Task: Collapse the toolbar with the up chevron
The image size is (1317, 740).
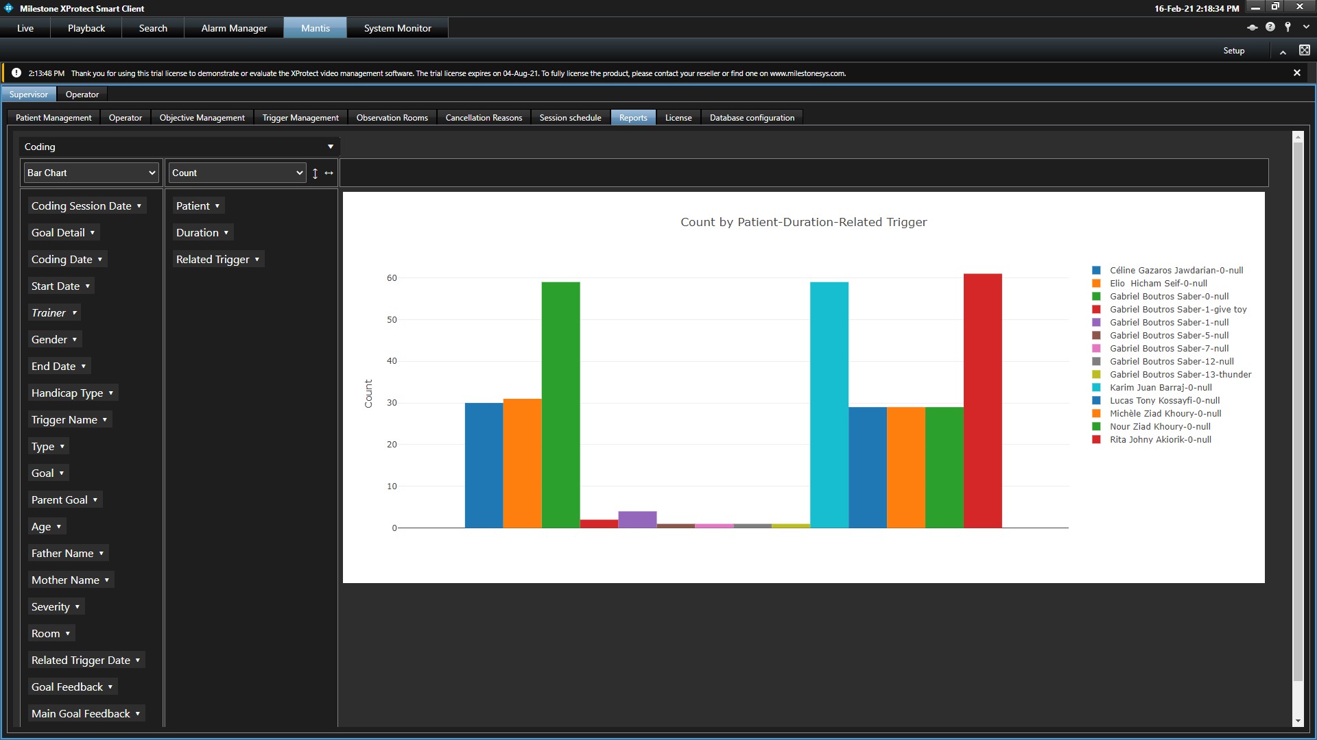Action: click(1283, 51)
